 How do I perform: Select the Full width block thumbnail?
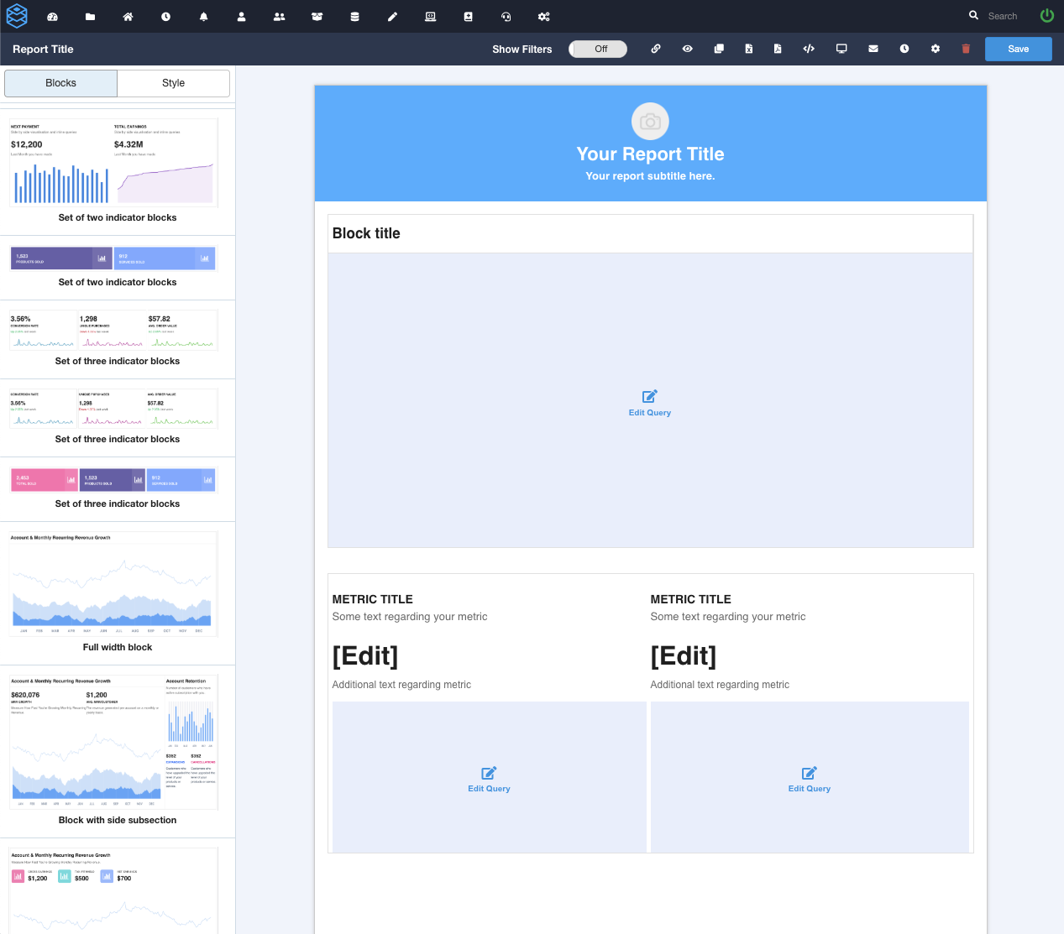point(114,584)
